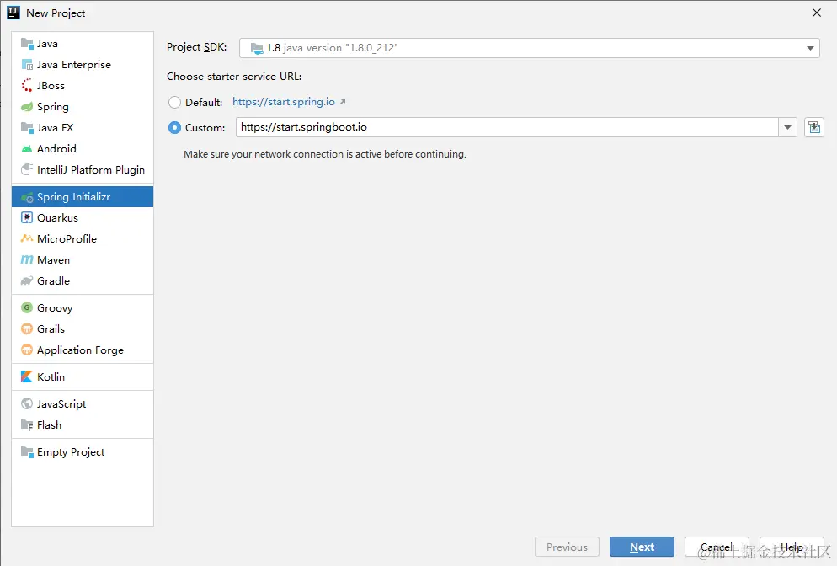The width and height of the screenshot is (837, 566).
Task: Click the 'Custom:' radio label text
Action: [x=205, y=128]
